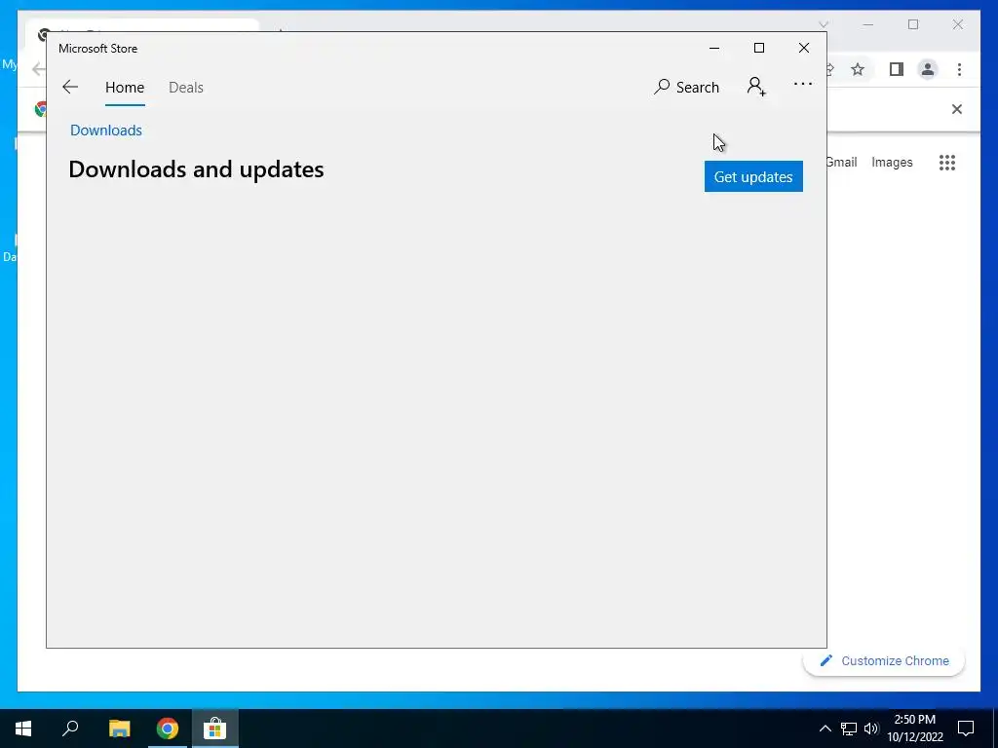Open the Store's three-dot menu
998x748 pixels.
pos(803,84)
